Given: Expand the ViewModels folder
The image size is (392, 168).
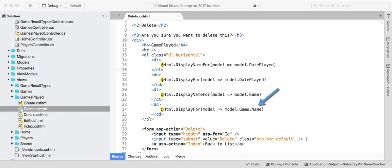Looking at the screenshot, I should tap(9, 74).
